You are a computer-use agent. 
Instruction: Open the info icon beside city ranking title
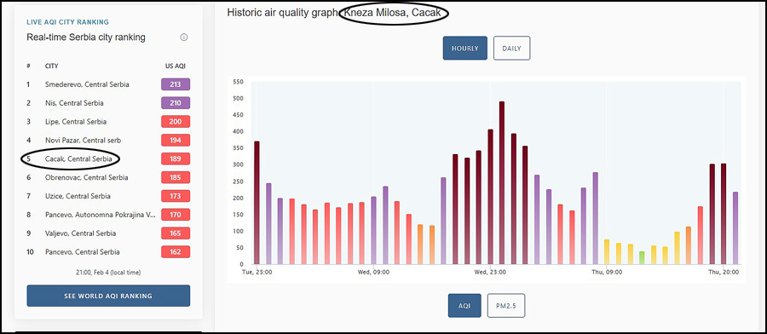click(184, 37)
